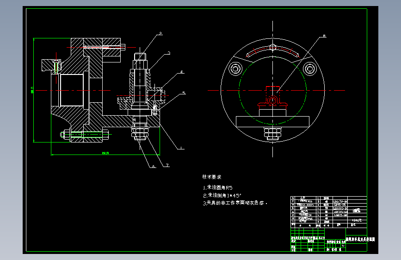Click balloon label '5' on section view
The height and width of the screenshot is (260, 401).
184,93
